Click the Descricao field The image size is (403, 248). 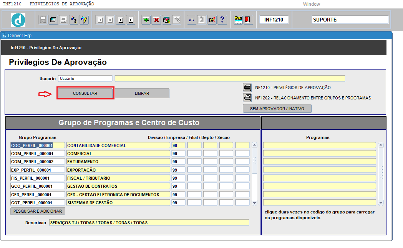click(149, 223)
